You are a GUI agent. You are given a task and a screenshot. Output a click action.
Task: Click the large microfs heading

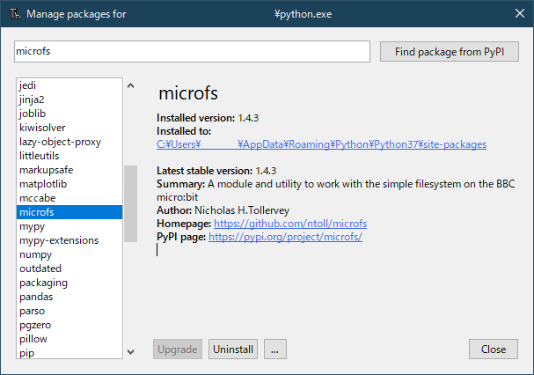(x=188, y=93)
